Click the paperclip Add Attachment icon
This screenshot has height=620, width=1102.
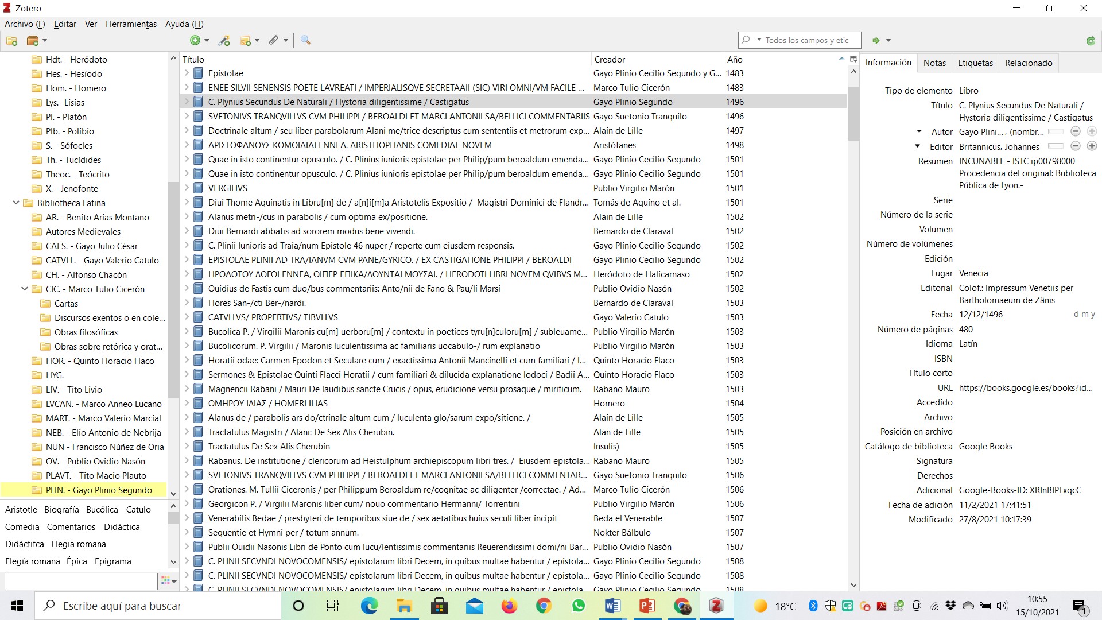point(274,40)
